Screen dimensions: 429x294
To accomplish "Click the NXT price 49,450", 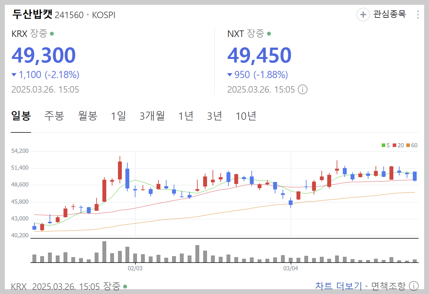I will pyautogui.click(x=260, y=55).
